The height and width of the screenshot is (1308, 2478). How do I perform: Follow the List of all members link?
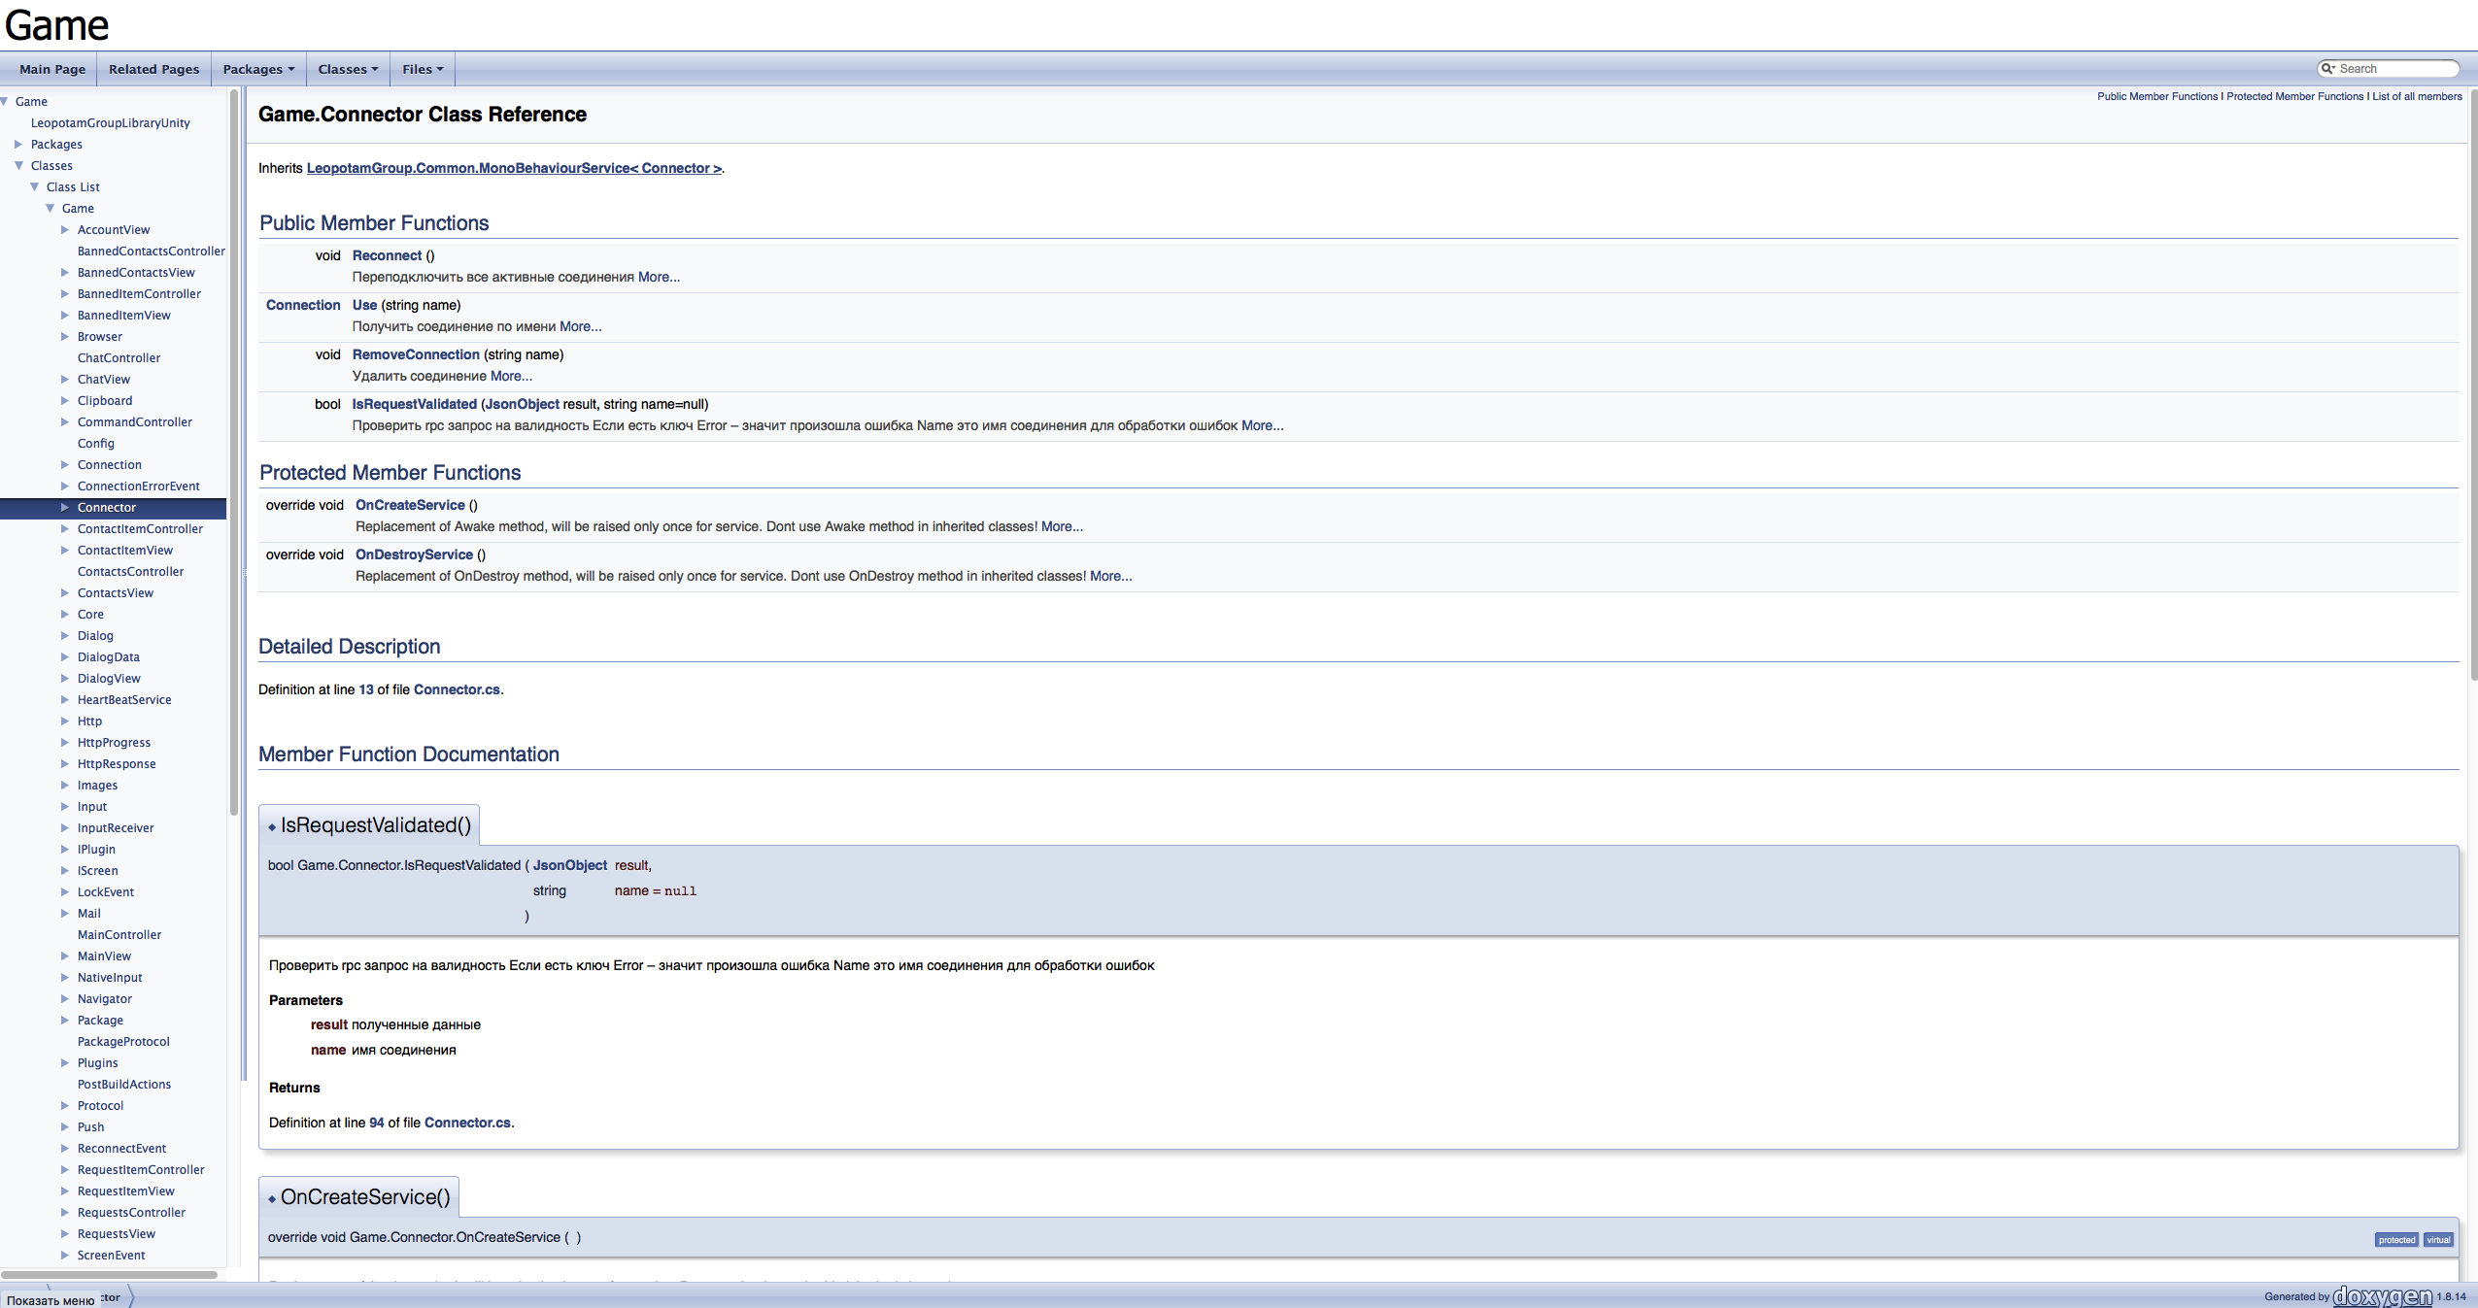click(x=2417, y=96)
